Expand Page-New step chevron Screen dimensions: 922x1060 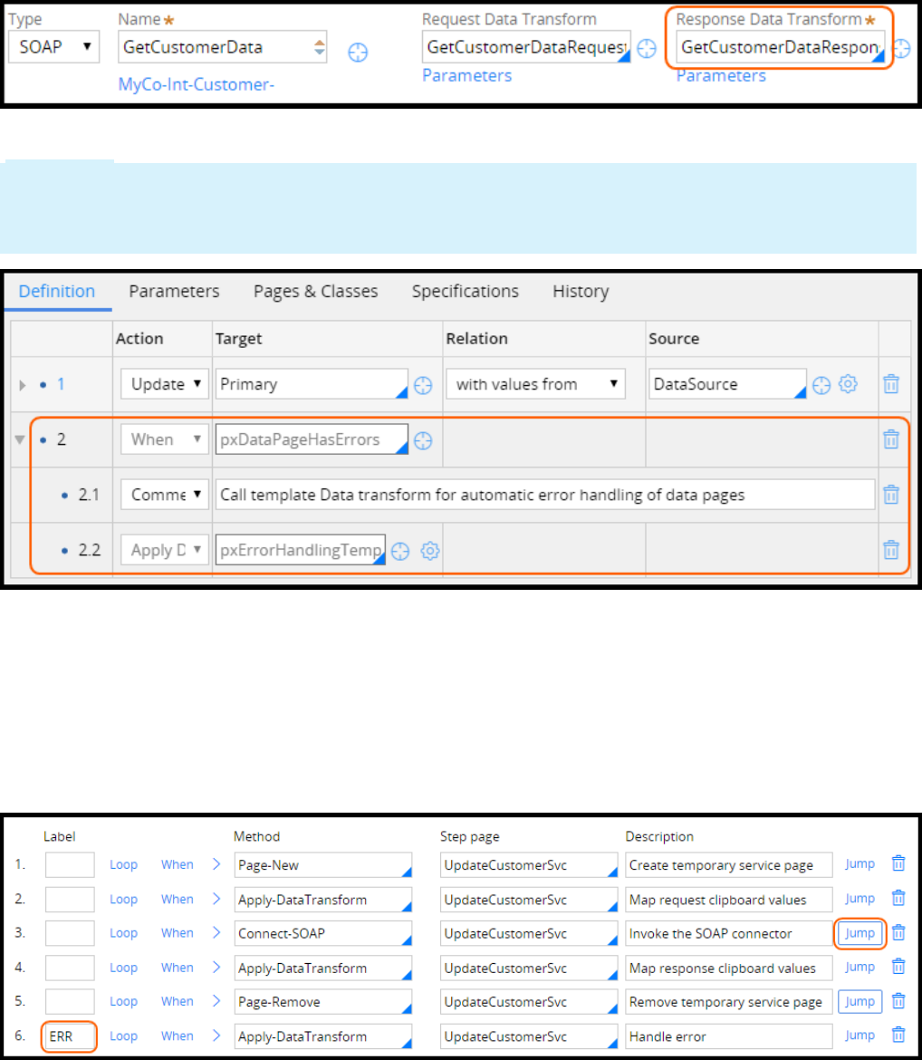[216, 864]
